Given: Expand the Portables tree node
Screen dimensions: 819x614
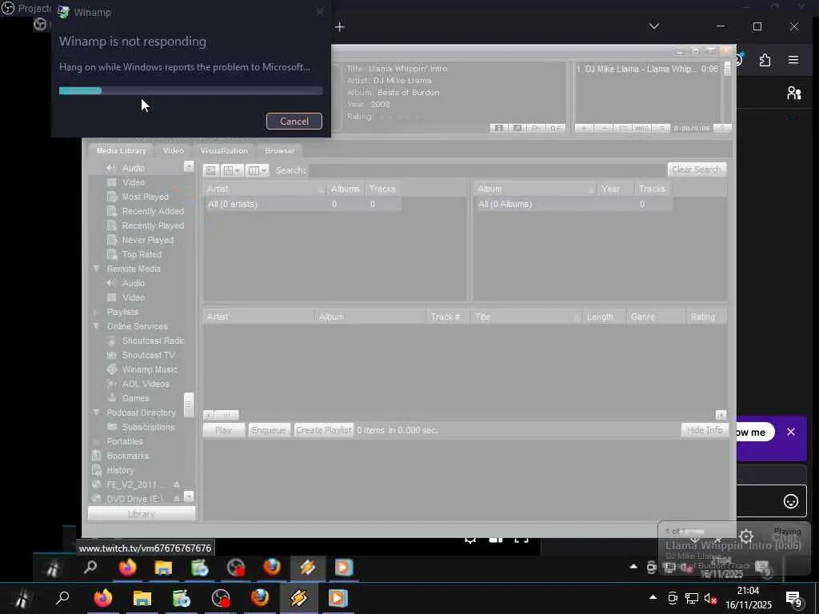Looking at the screenshot, I should coord(96,441).
